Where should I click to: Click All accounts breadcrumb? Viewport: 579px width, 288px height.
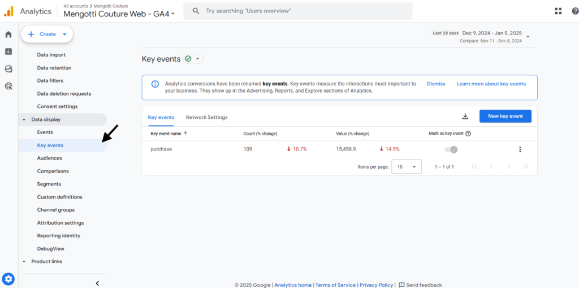coord(75,6)
